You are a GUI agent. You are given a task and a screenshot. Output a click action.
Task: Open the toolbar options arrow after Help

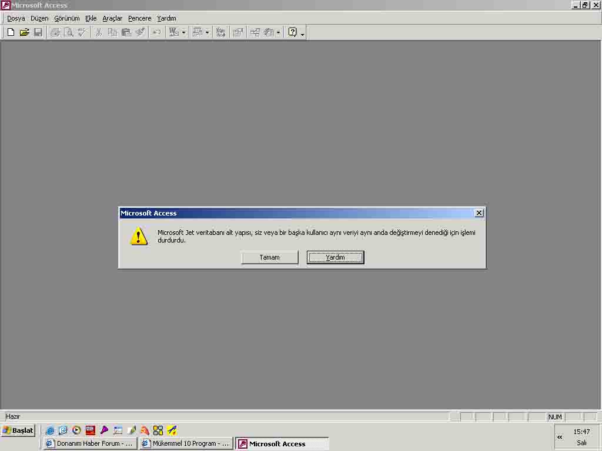(x=303, y=33)
